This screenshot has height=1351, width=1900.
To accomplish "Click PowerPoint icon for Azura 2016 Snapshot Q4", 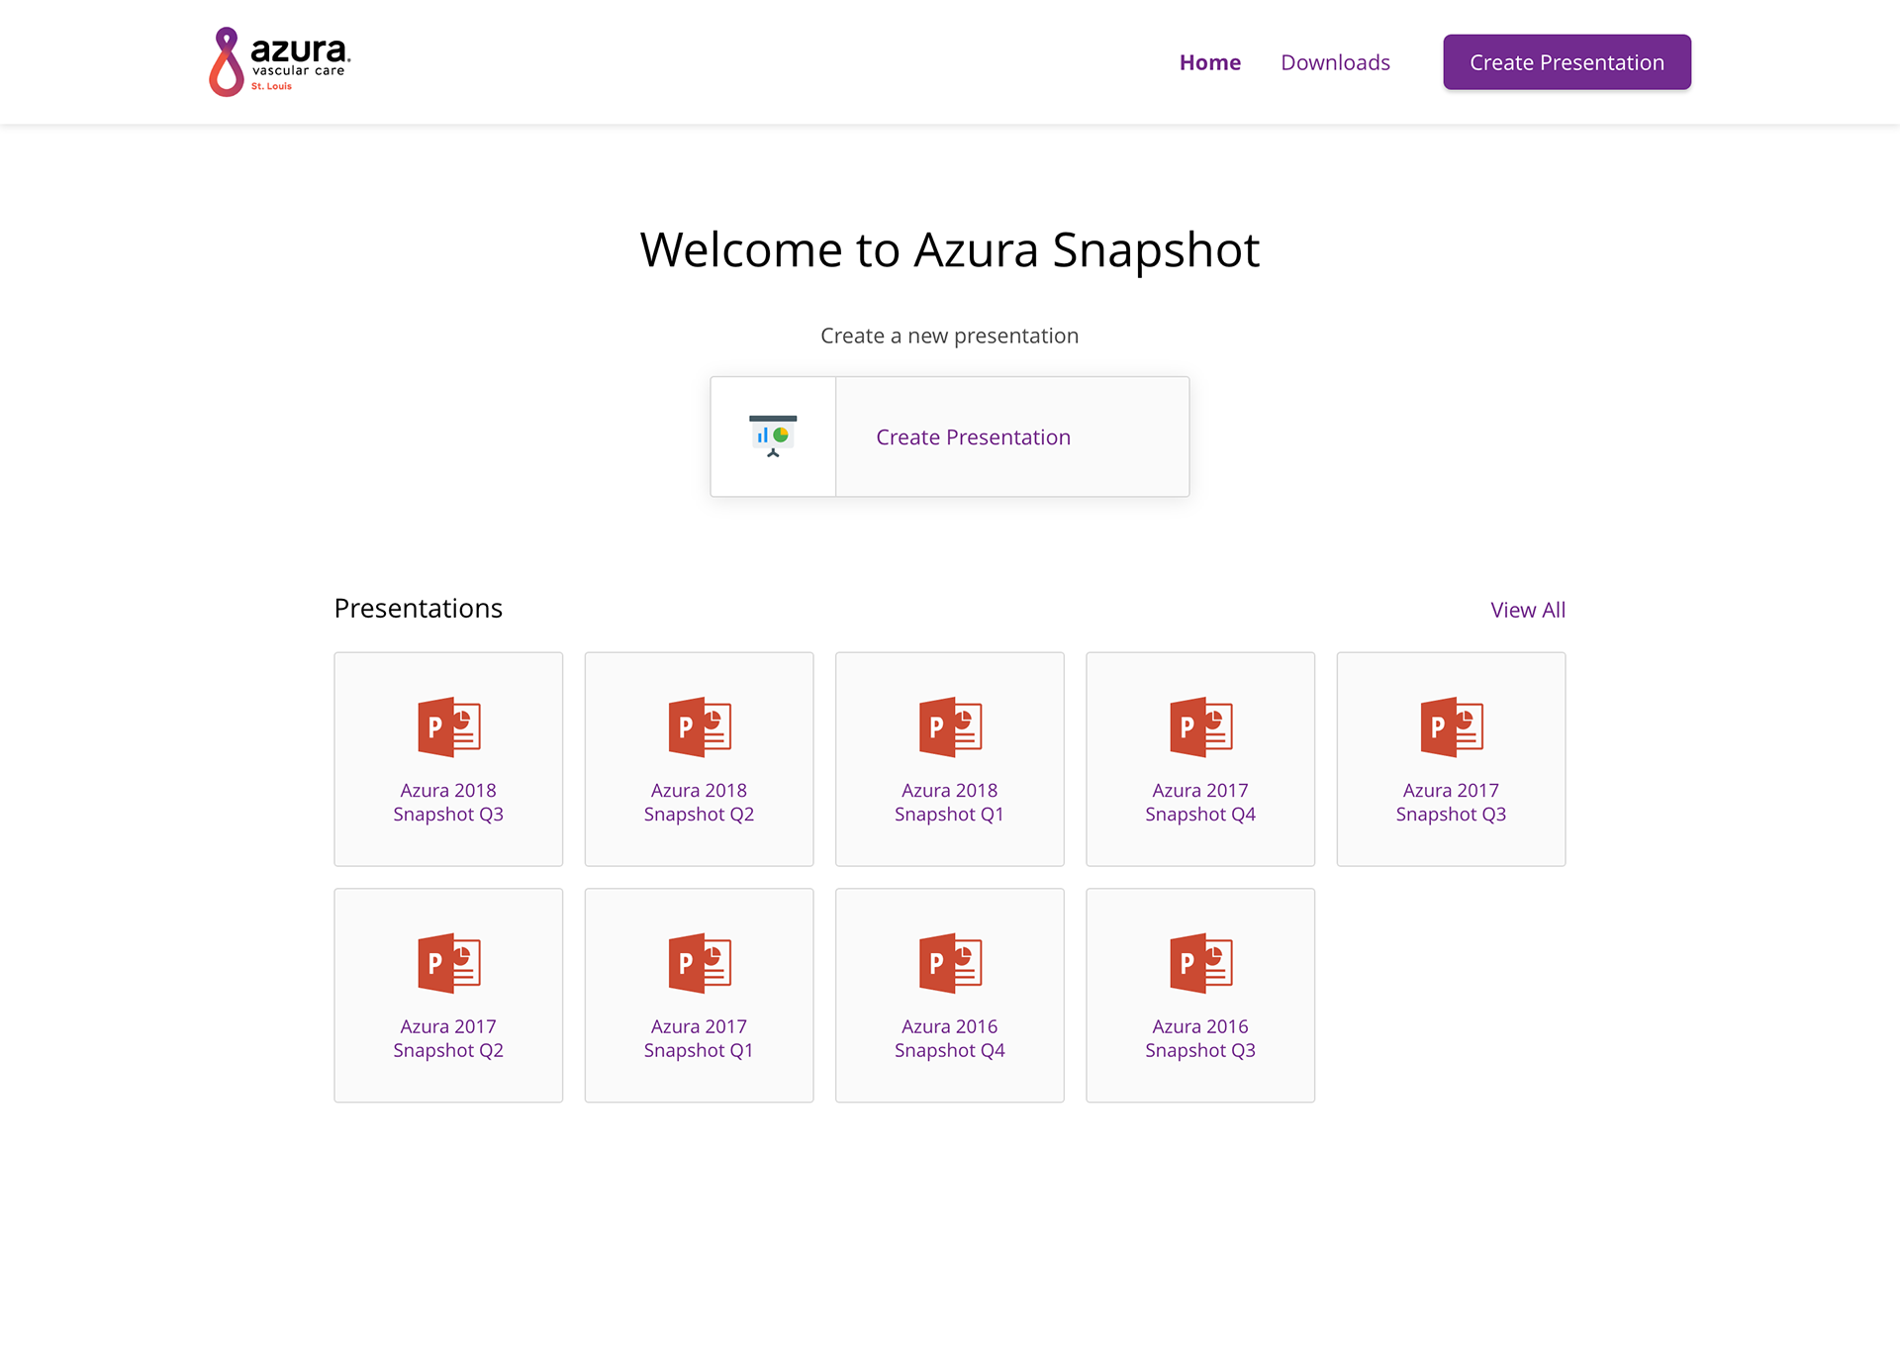I will tap(950, 963).
